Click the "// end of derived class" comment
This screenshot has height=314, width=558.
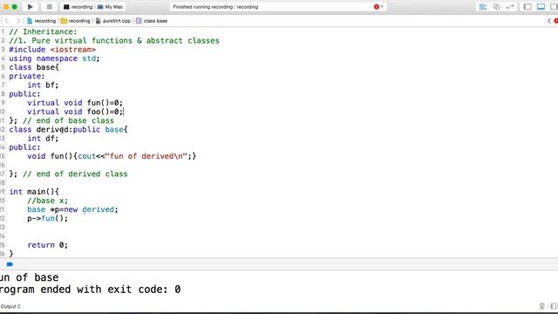(75, 174)
